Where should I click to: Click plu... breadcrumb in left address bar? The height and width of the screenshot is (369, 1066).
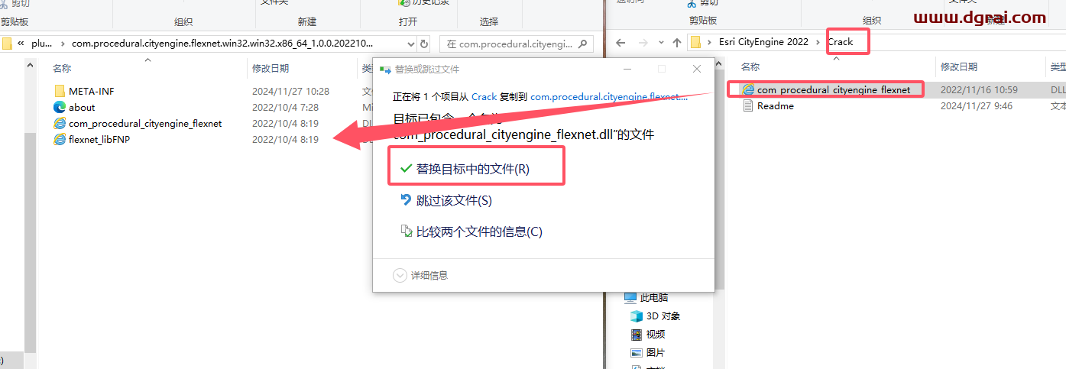(x=42, y=44)
